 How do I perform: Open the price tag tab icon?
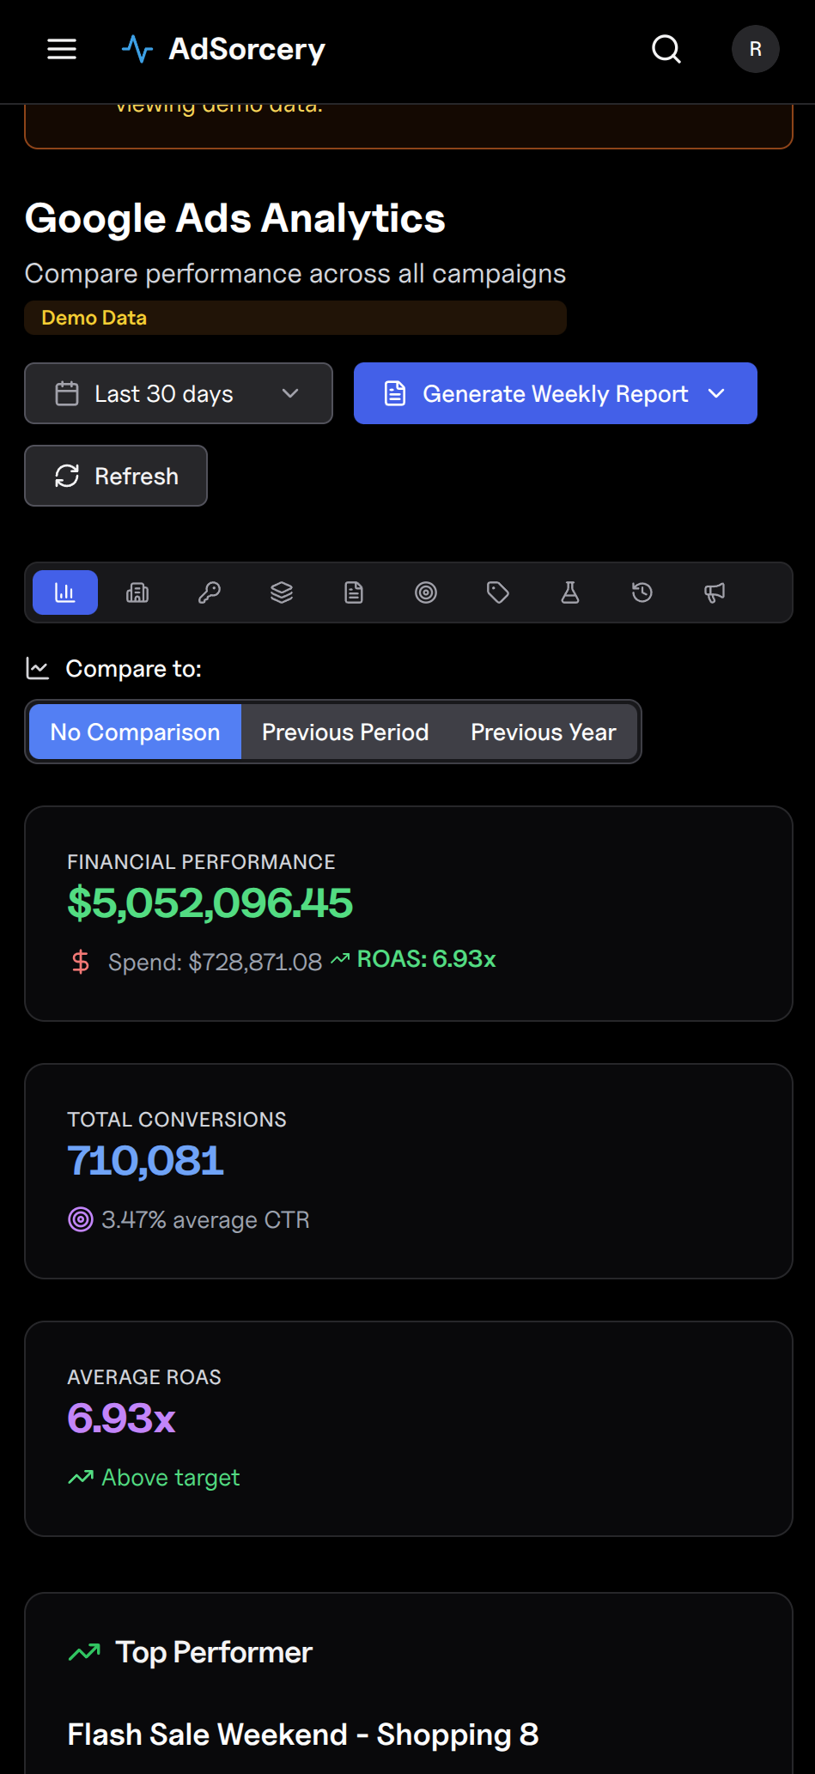tap(498, 592)
